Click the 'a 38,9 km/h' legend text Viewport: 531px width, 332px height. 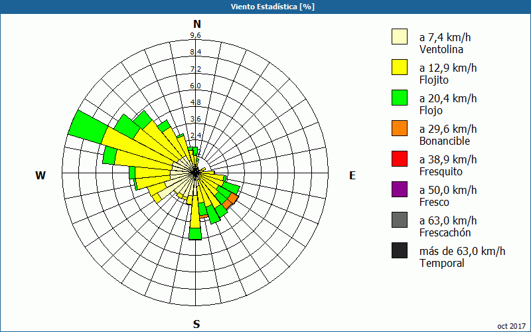pos(447,159)
